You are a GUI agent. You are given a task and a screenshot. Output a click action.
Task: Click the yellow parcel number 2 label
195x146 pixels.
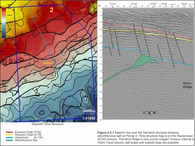(x=52, y=10)
